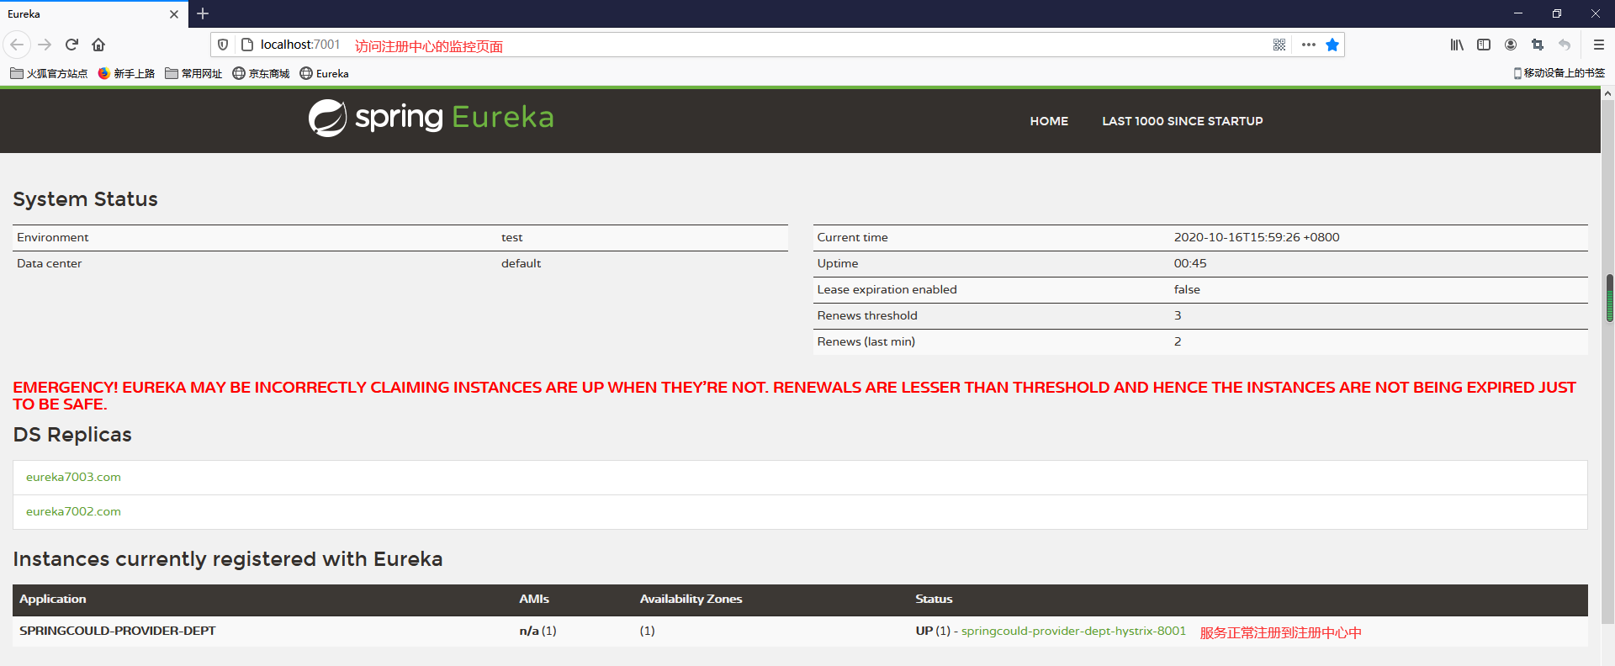Click the red EMERGENCY warning message
This screenshot has height=666, width=1615.
[x=794, y=395]
